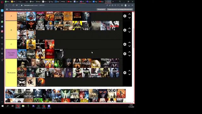
Task: Open settings gear for tier C
Action: tap(125, 44)
